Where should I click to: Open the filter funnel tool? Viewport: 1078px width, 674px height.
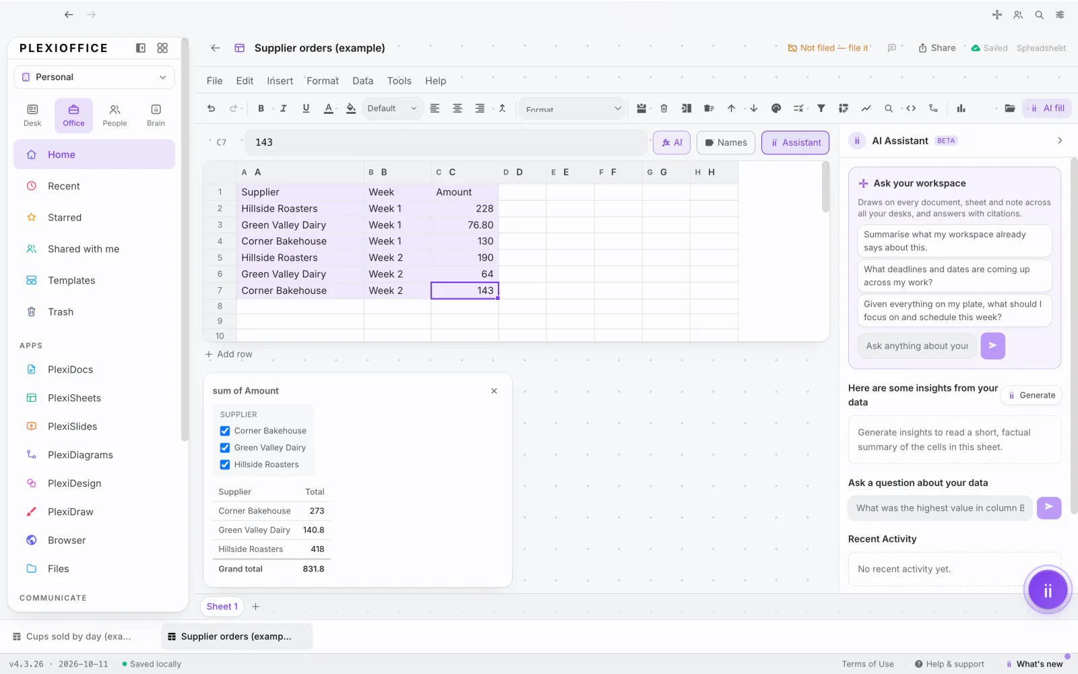(821, 109)
